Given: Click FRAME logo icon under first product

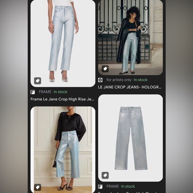Looking at the screenshot, I should click(x=33, y=92).
